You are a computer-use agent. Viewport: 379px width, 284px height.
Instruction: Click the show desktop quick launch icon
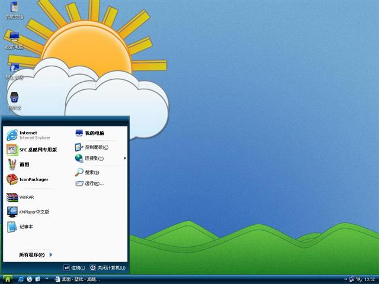pyautogui.click(x=38, y=279)
